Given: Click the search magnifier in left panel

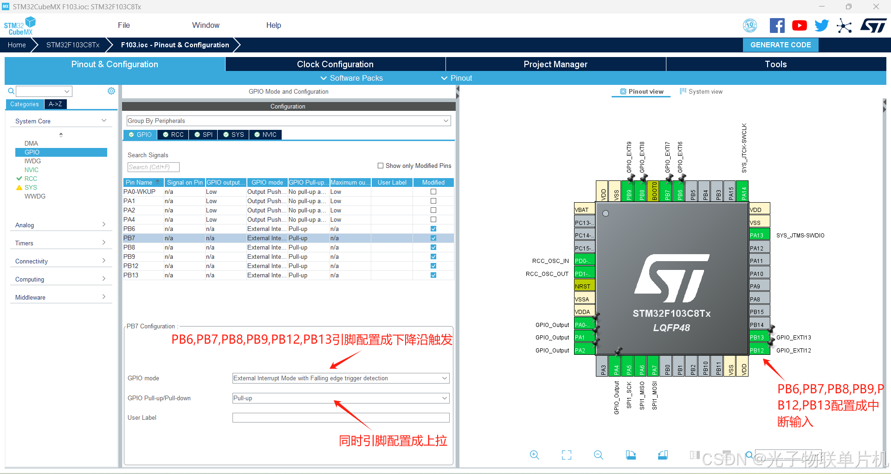Looking at the screenshot, I should pos(11,91).
